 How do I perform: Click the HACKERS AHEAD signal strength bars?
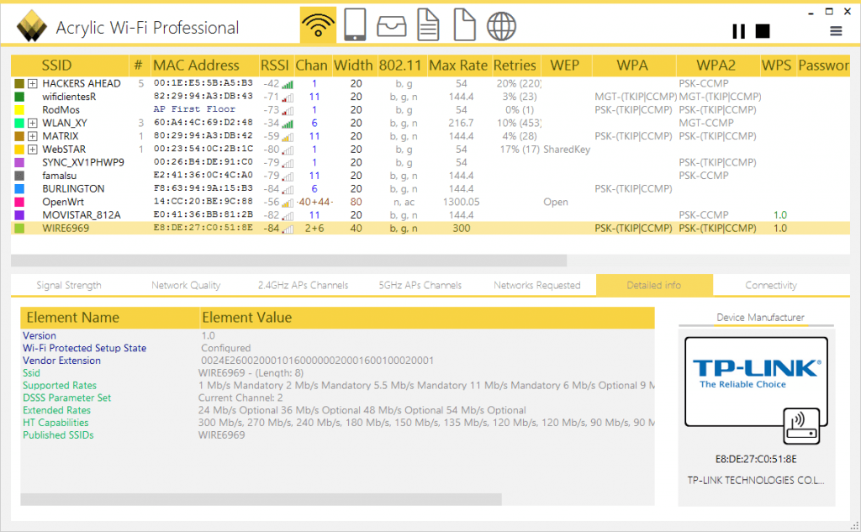(x=288, y=84)
